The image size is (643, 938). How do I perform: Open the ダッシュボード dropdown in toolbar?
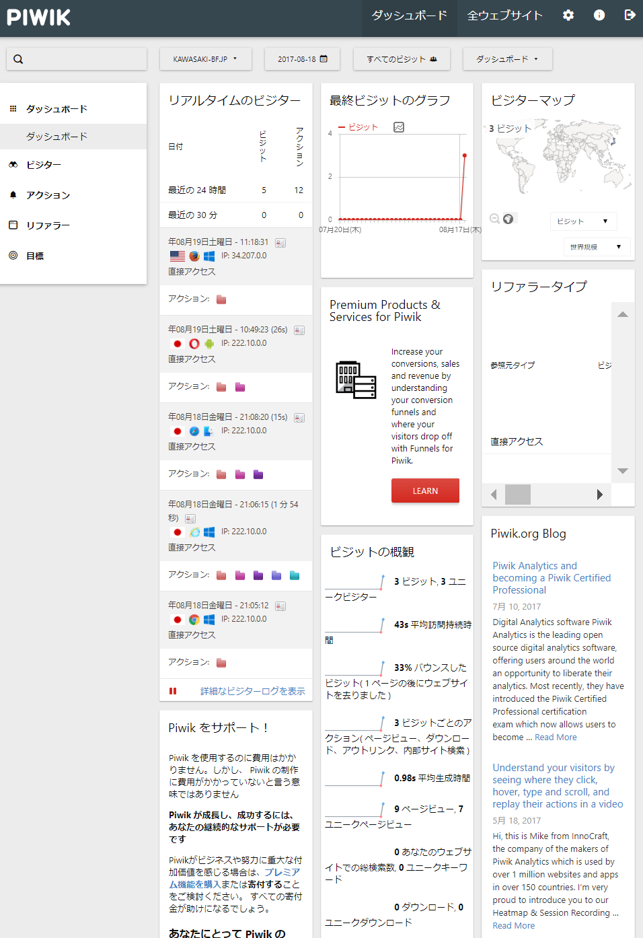click(x=508, y=59)
